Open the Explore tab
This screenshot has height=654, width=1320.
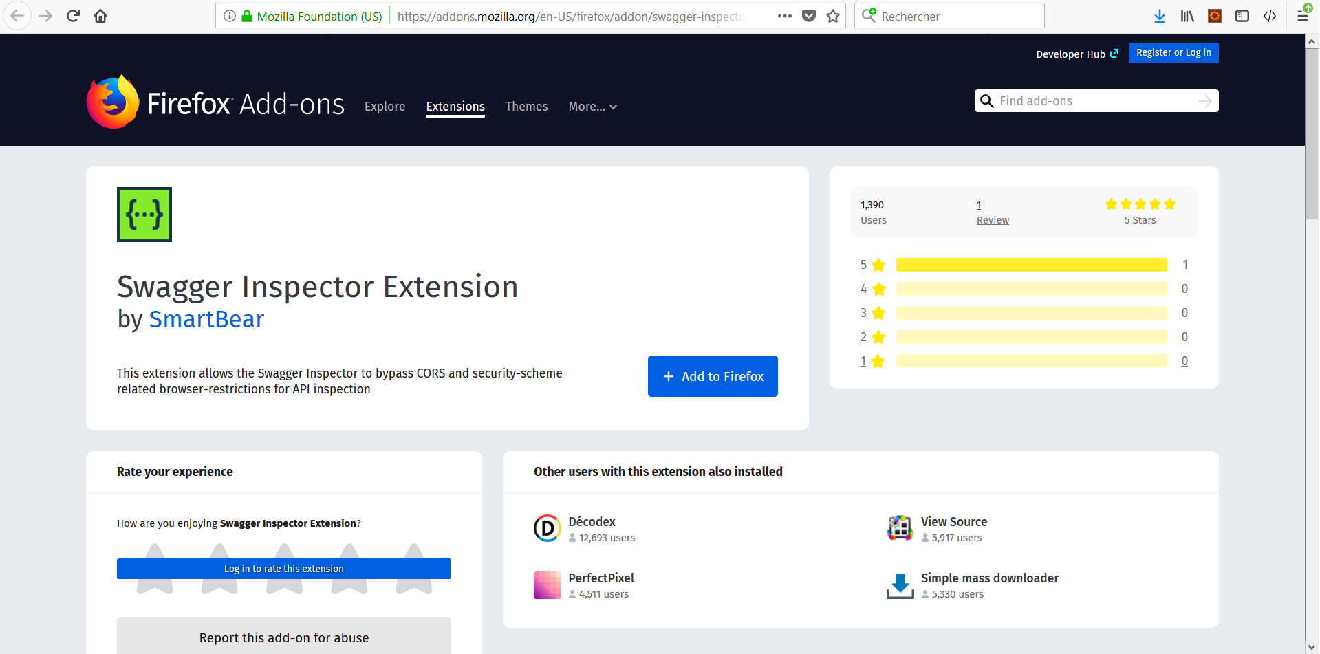click(x=385, y=107)
